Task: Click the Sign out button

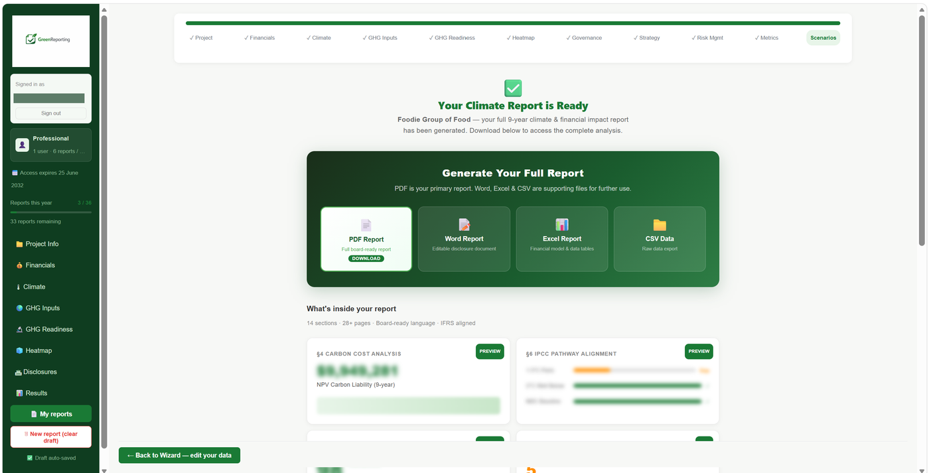Action: pyautogui.click(x=51, y=113)
